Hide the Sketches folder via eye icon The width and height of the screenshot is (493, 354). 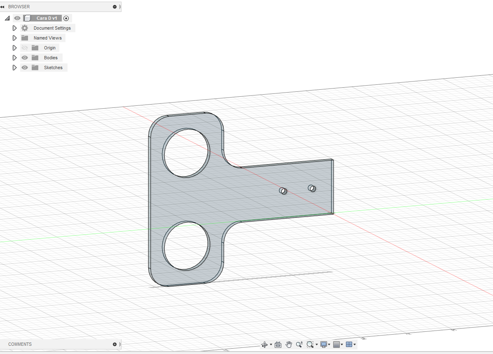(x=25, y=68)
